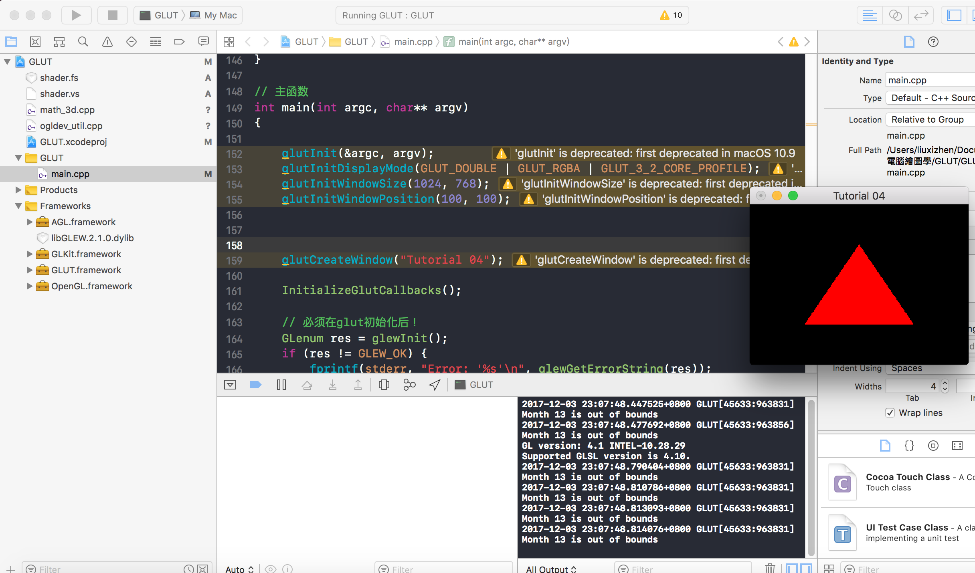
Task: Switch to the Report navigator
Action: click(204, 42)
